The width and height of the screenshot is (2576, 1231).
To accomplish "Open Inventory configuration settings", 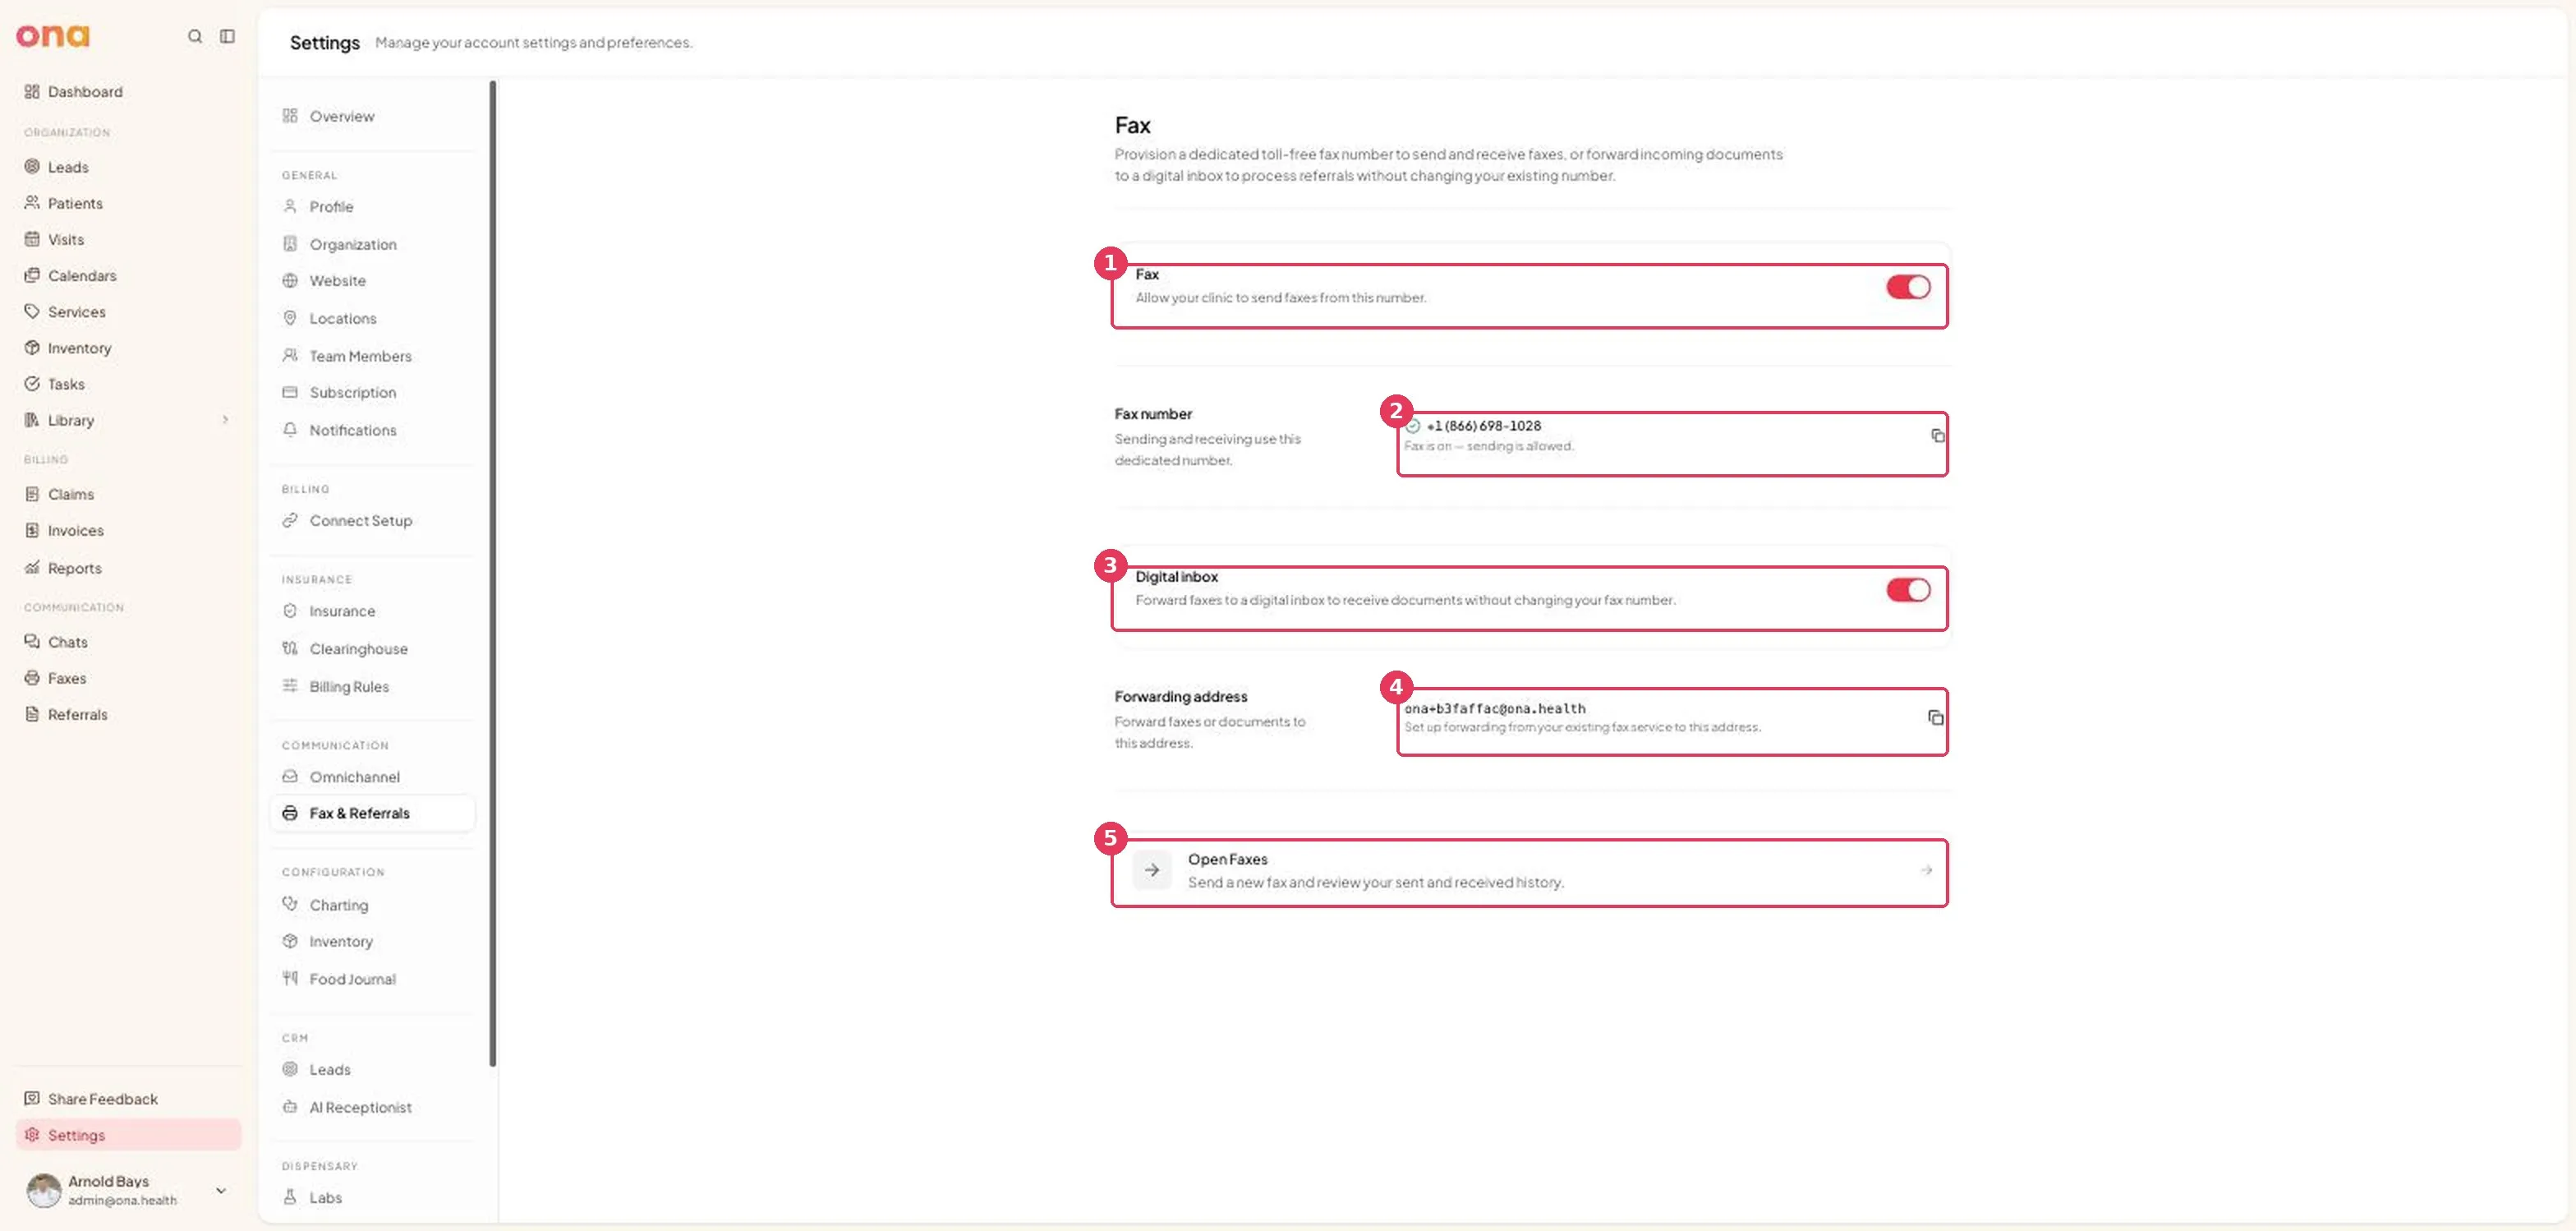I will (x=372, y=942).
